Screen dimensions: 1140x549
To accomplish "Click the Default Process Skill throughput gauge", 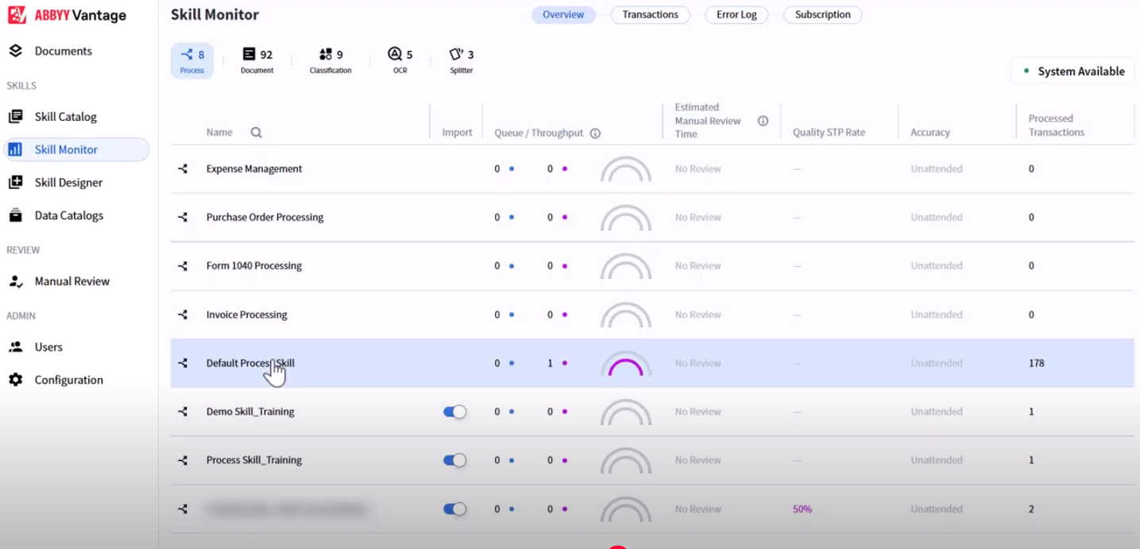I will click(626, 363).
